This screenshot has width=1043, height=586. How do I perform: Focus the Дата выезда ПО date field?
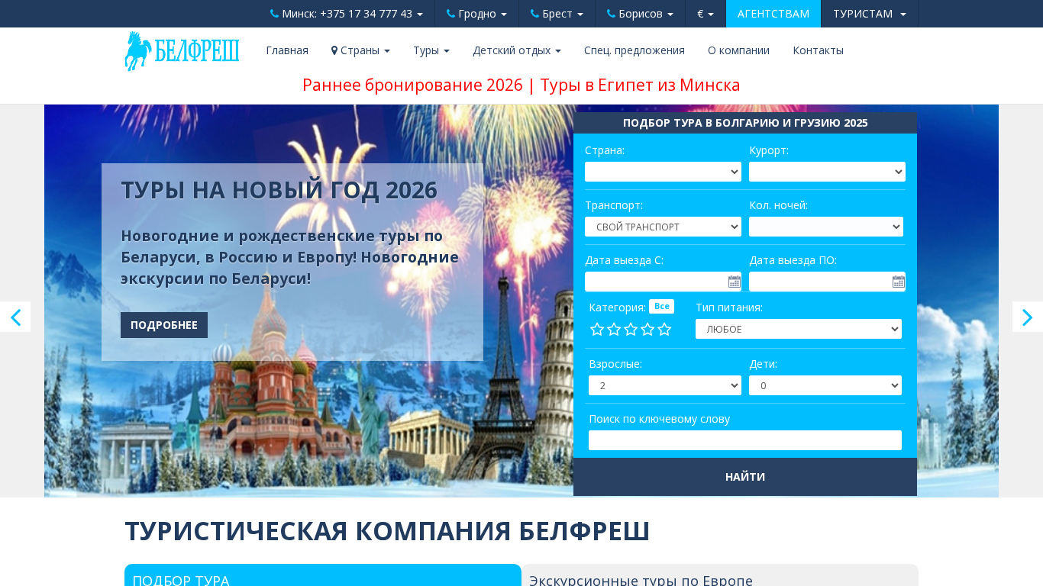point(827,282)
